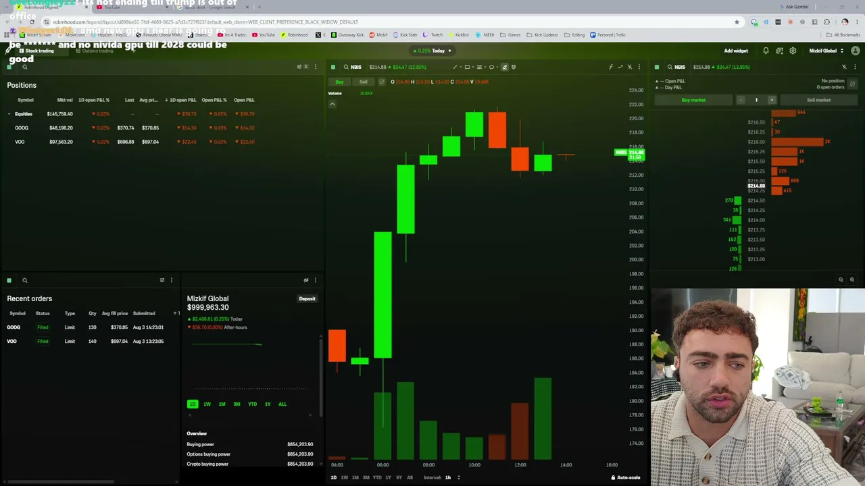Image resolution: width=865 pixels, height=486 pixels.
Task: Toggle Auto-scale lock on chart
Action: [626, 477]
